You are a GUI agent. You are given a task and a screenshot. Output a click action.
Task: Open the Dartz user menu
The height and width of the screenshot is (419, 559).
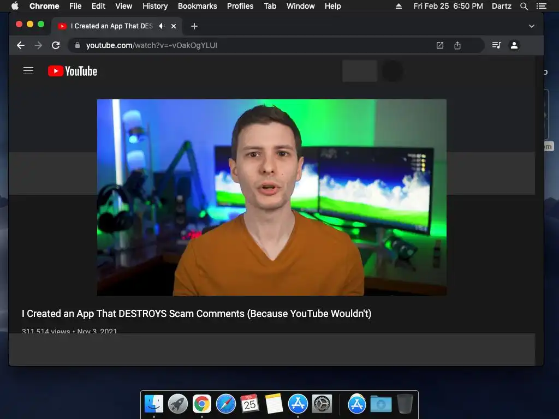point(502,6)
